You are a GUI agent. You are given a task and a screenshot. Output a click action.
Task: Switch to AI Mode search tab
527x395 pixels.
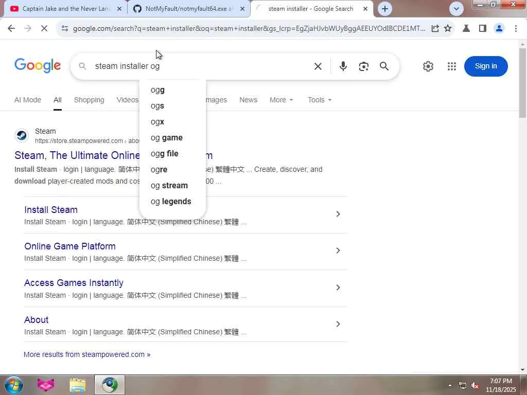[28, 100]
